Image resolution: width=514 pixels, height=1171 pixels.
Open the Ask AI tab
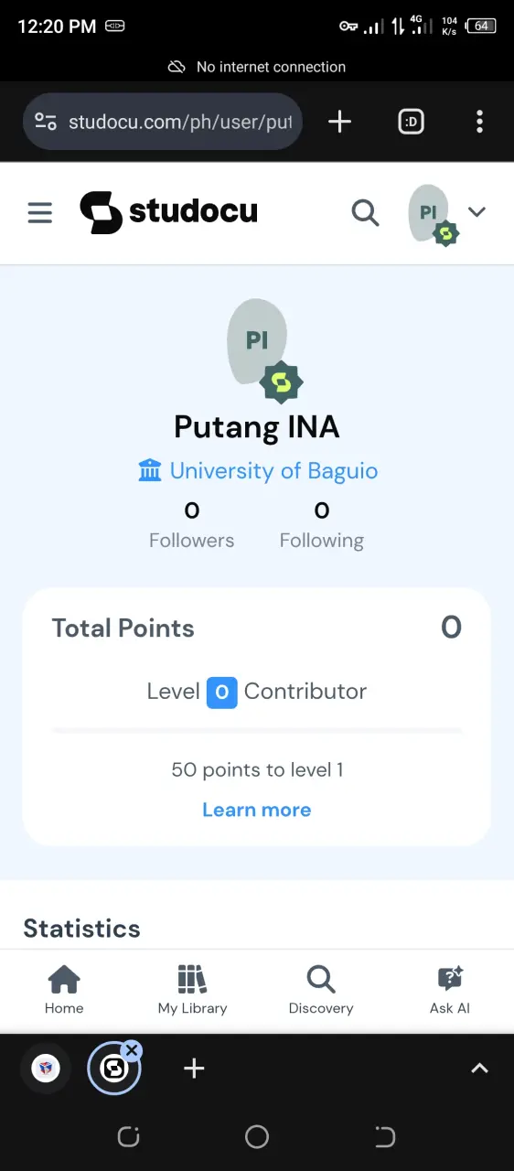pos(450,991)
